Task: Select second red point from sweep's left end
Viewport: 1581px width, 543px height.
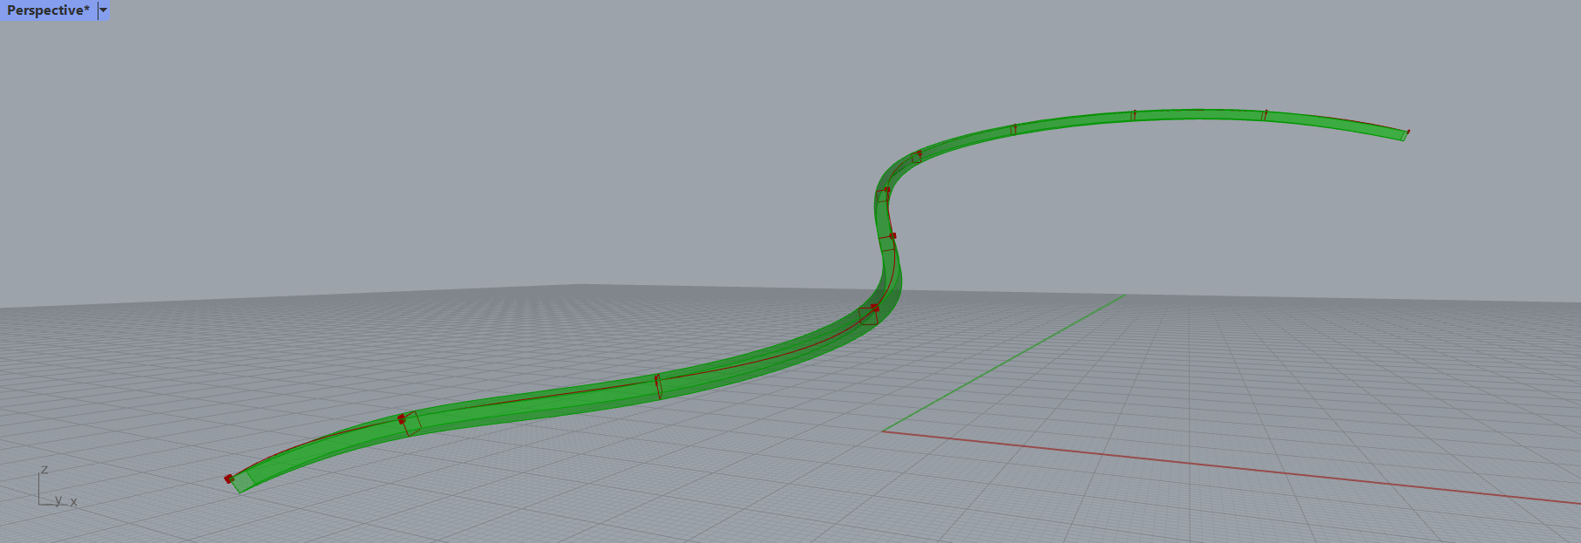Action: tap(402, 419)
